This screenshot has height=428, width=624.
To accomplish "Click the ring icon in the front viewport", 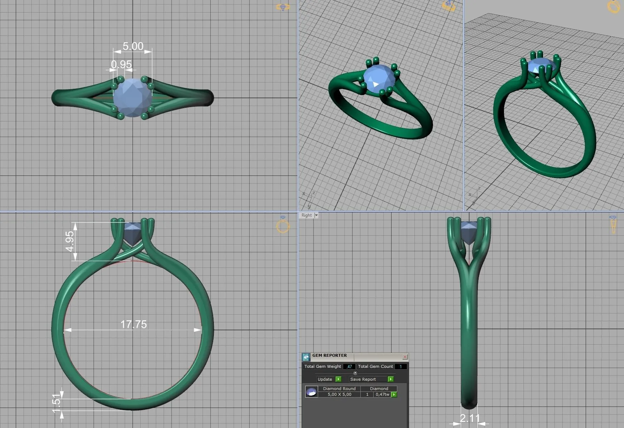I will click(283, 225).
